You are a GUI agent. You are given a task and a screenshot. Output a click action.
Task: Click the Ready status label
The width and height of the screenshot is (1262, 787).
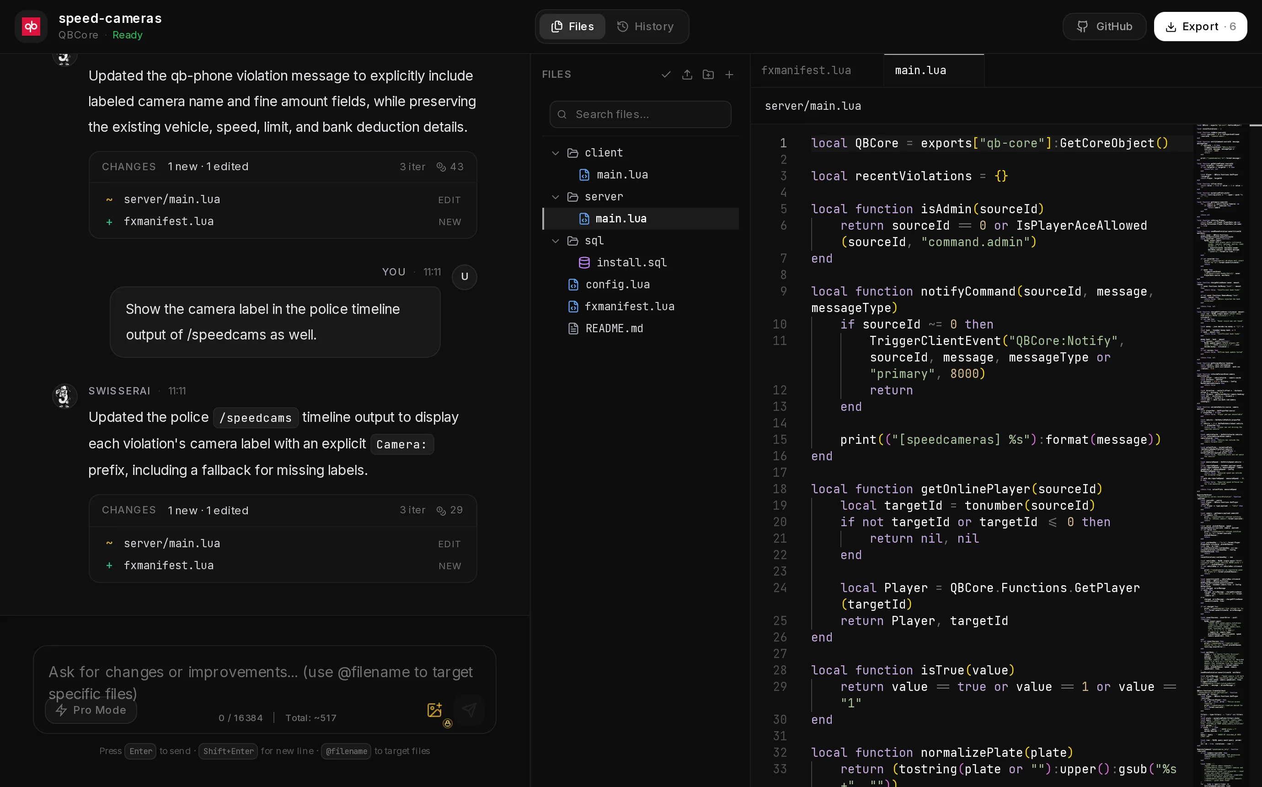(x=128, y=35)
